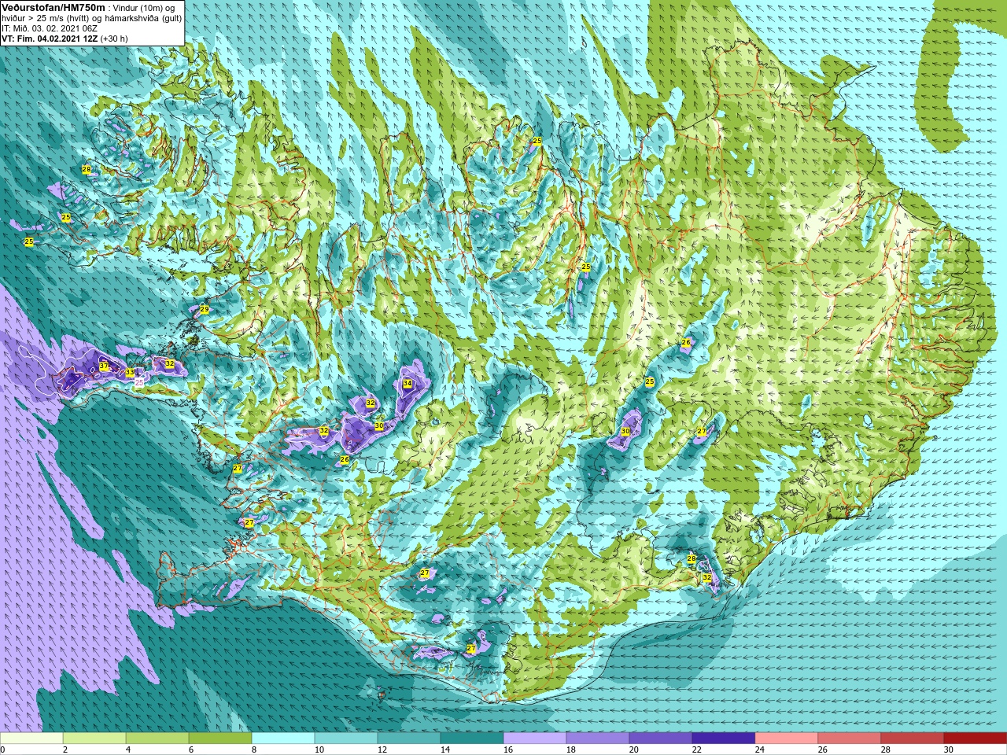The width and height of the screenshot is (1007, 755).
Task: Click the lavender 16–18 m/s legend swatch
Action: coord(535,738)
